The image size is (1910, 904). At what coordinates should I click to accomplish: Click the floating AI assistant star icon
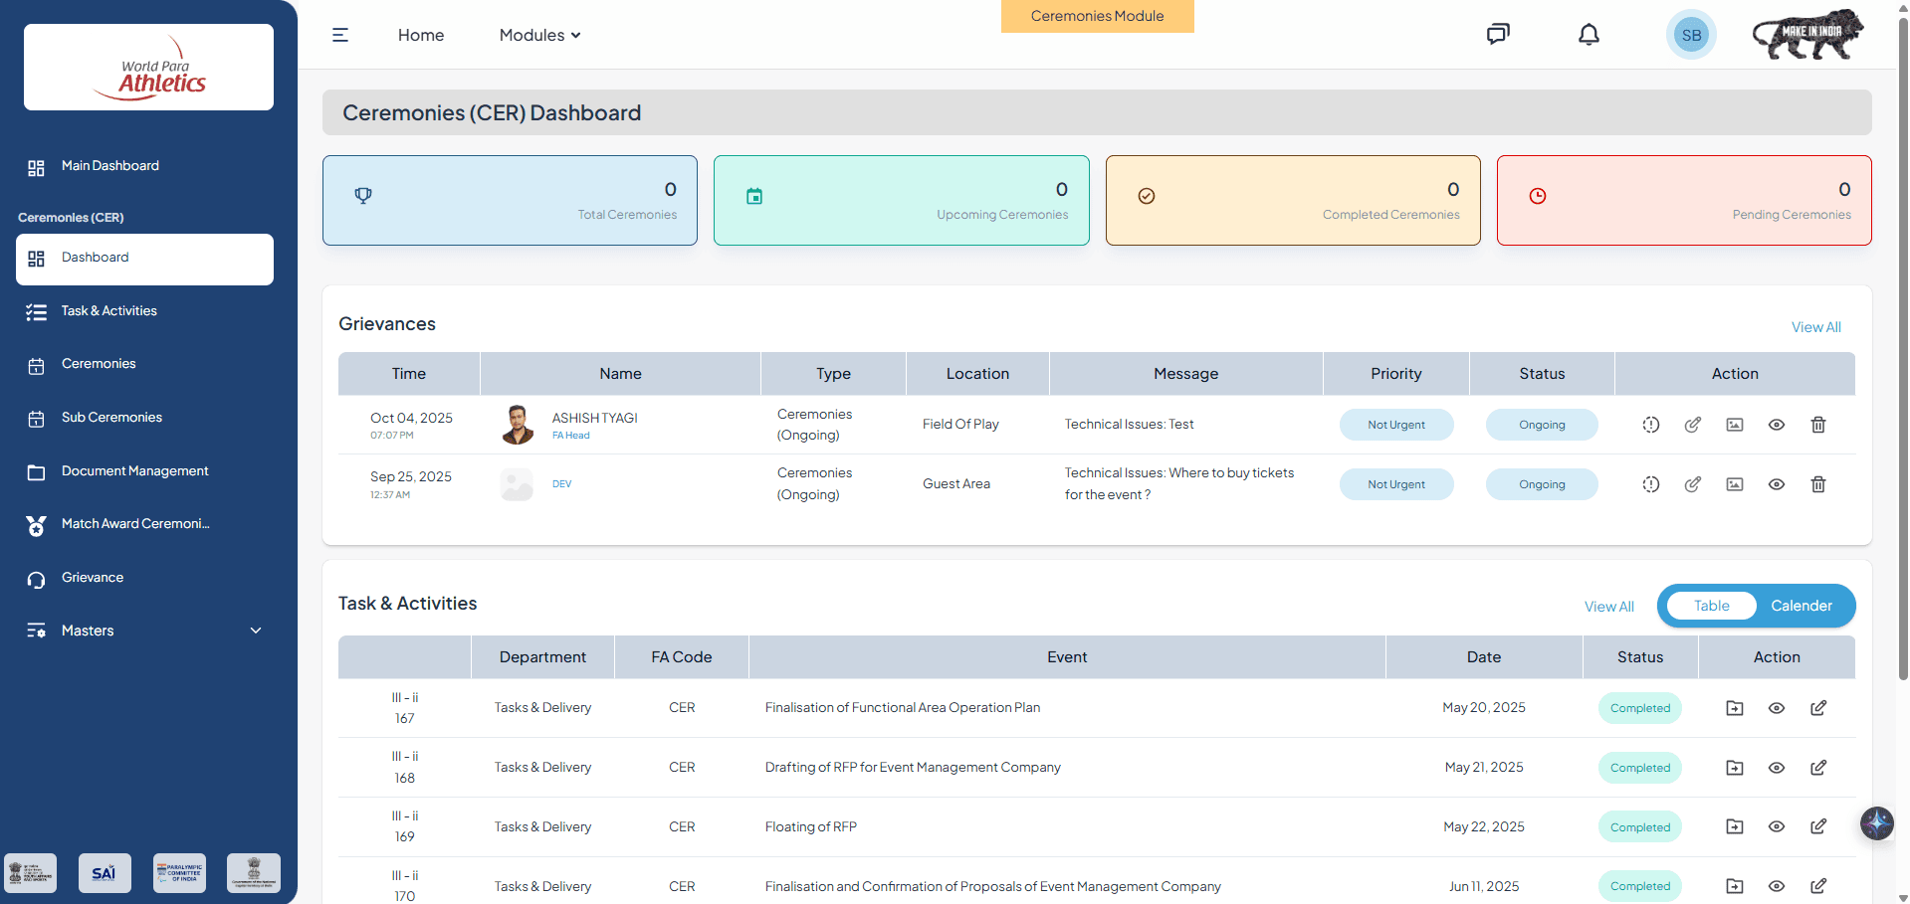coord(1876,822)
